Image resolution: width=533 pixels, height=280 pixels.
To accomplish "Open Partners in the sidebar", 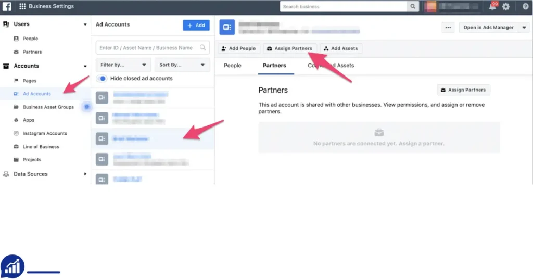I will (x=32, y=52).
